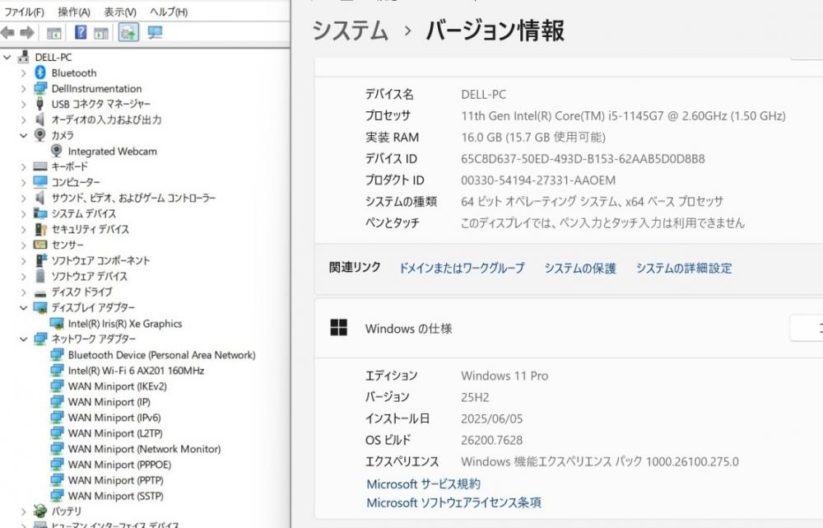Collapse the ディスプレイ アダプター node
The width and height of the screenshot is (823, 528).
point(23,308)
